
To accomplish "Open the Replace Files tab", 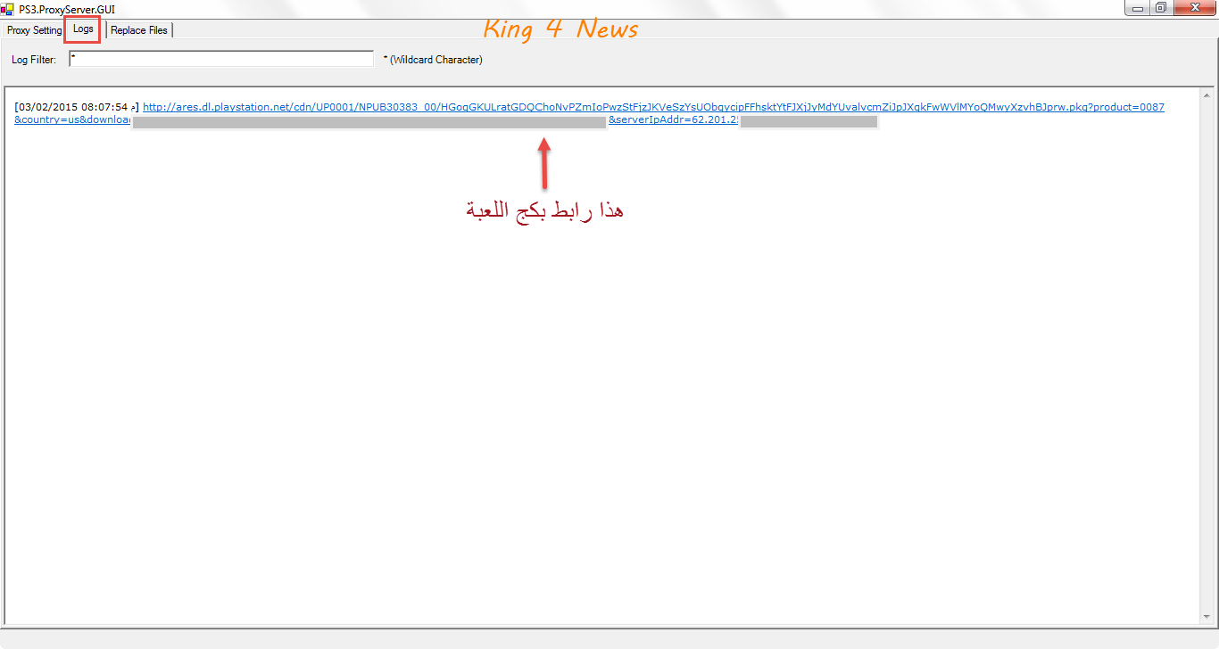I will pyautogui.click(x=139, y=30).
